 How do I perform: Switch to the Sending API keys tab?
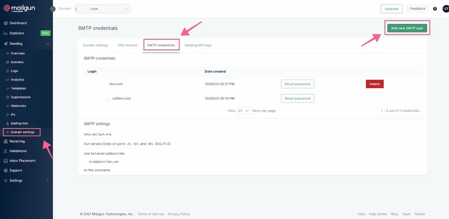pos(198,45)
